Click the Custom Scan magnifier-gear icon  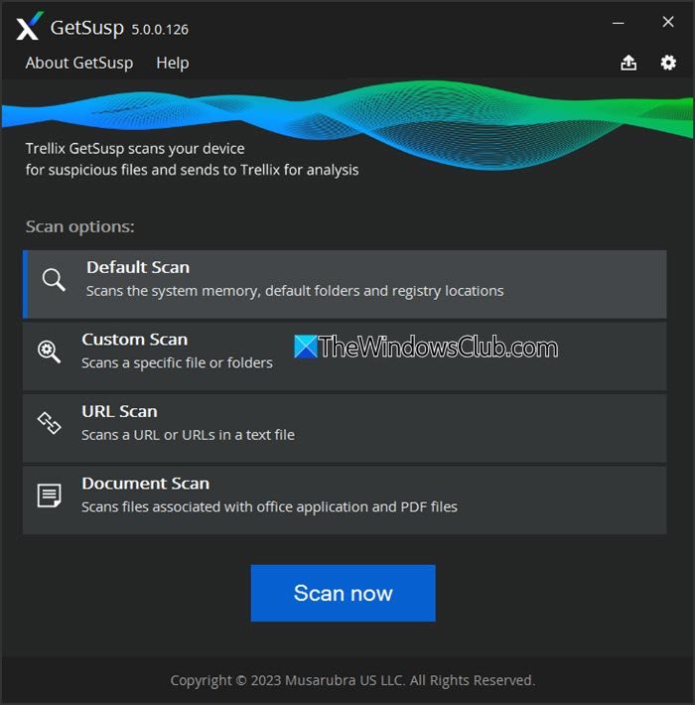pyautogui.click(x=49, y=352)
